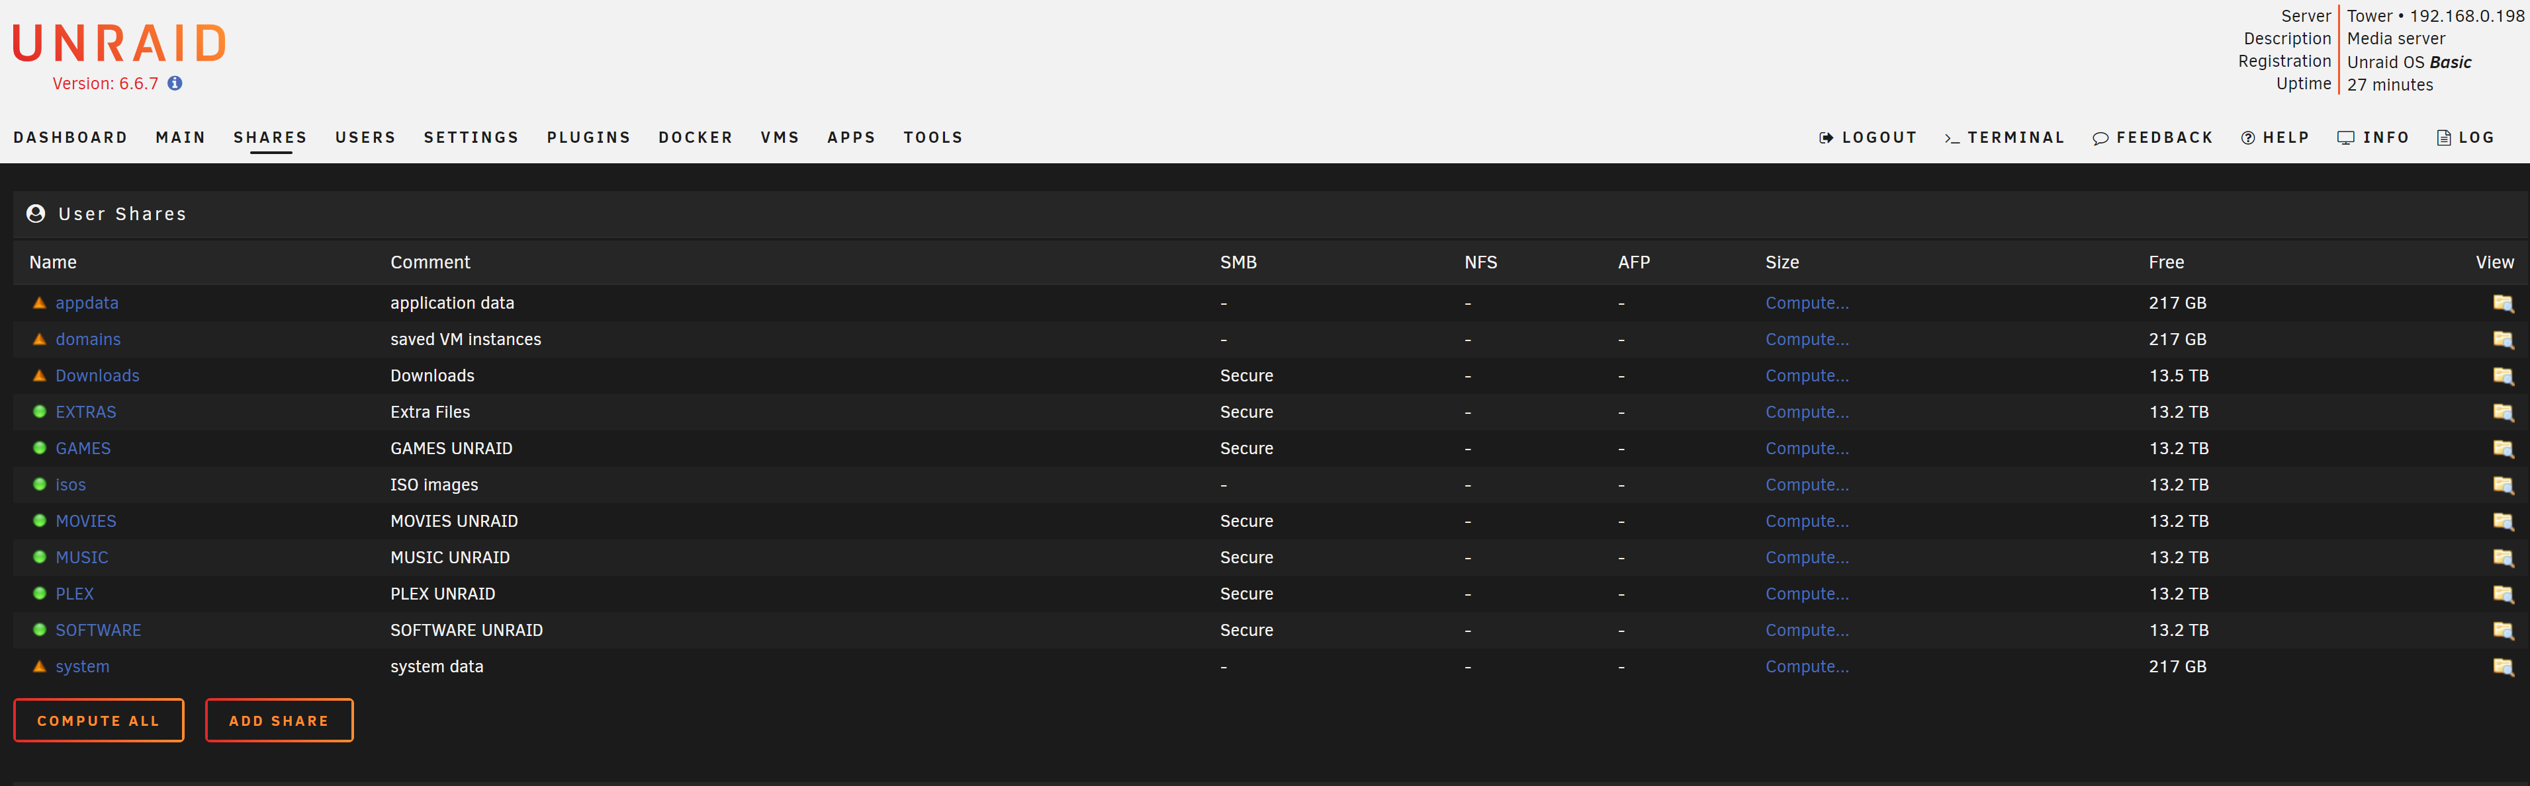
Task: Open the VMs tab
Action: coord(780,138)
